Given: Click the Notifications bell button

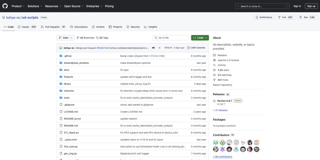Looking at the screenshot, I should pyautogui.click(x=264, y=17).
